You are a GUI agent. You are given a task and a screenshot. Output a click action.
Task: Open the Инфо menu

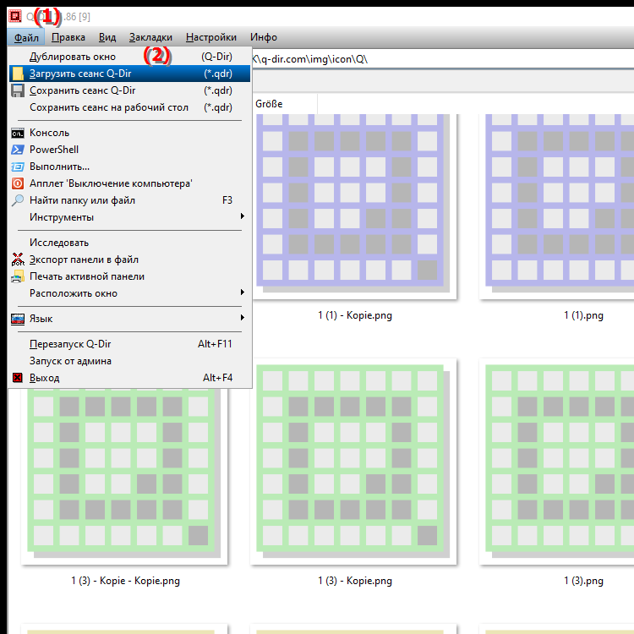tap(264, 37)
